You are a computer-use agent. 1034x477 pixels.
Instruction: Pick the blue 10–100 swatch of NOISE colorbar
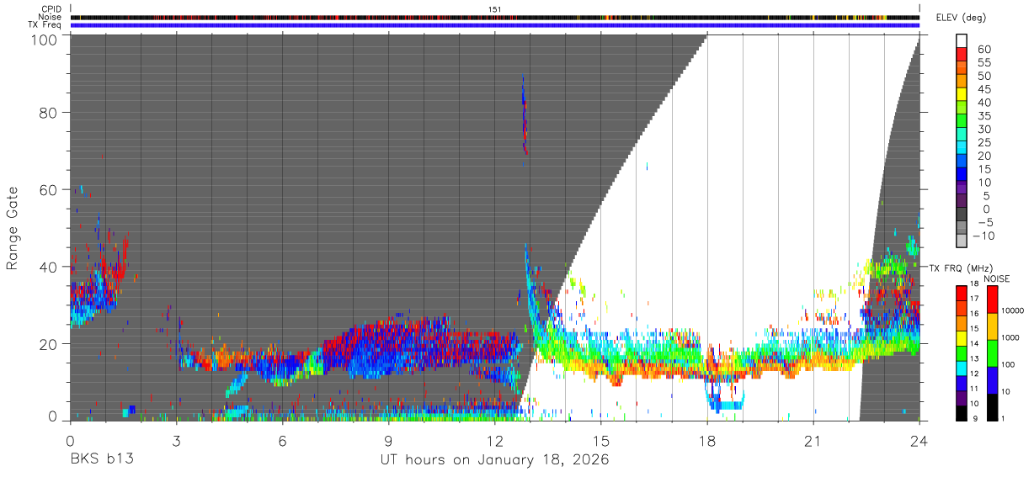(991, 379)
